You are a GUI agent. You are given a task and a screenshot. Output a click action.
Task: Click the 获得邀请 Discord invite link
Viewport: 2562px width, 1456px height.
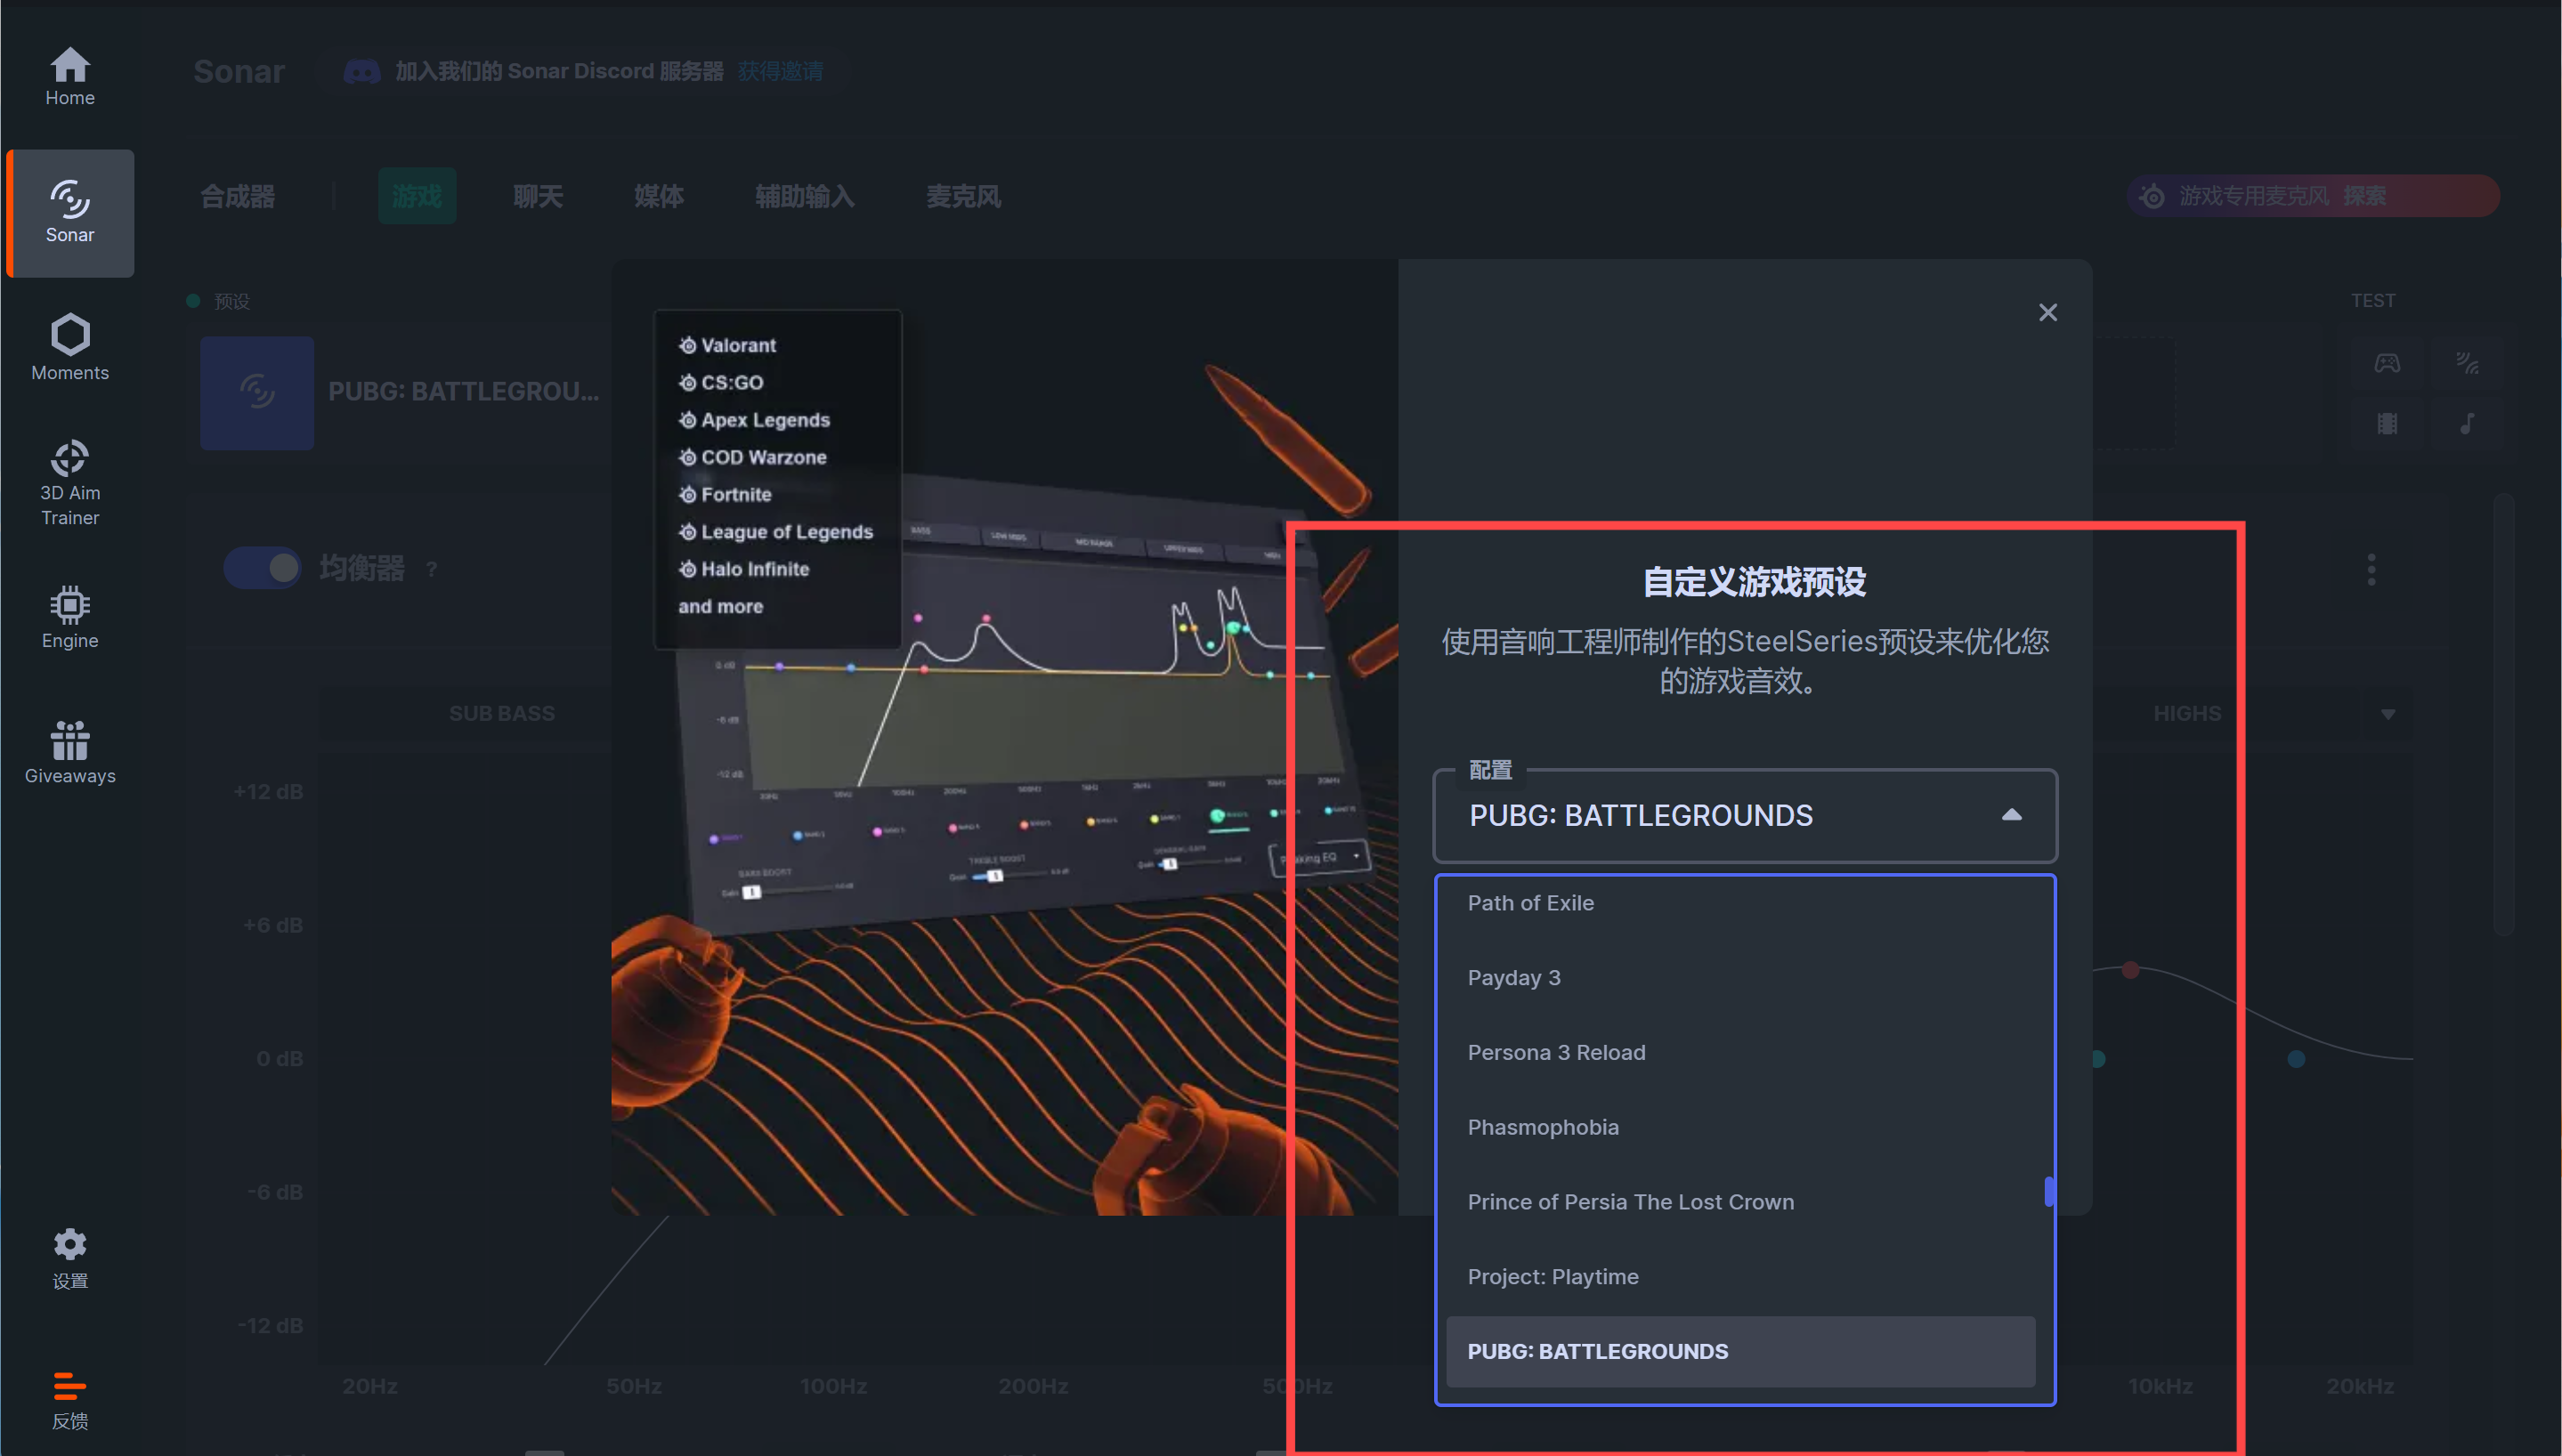pyautogui.click(x=780, y=72)
